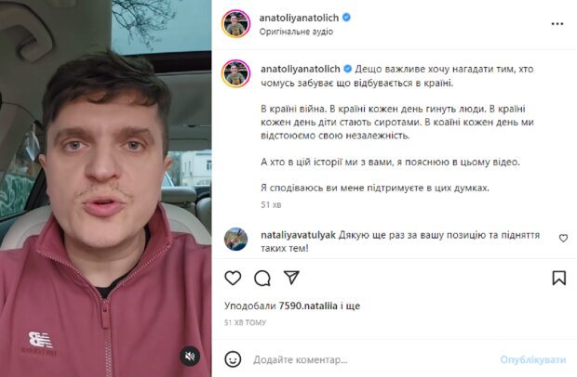Open the three-dot more options menu
Viewport: 577px width, 377px height.
point(557,24)
